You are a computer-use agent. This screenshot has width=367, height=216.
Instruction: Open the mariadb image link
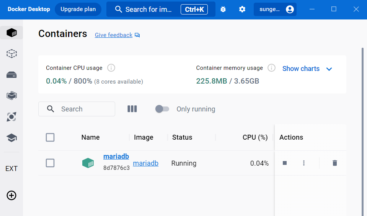[x=145, y=163]
